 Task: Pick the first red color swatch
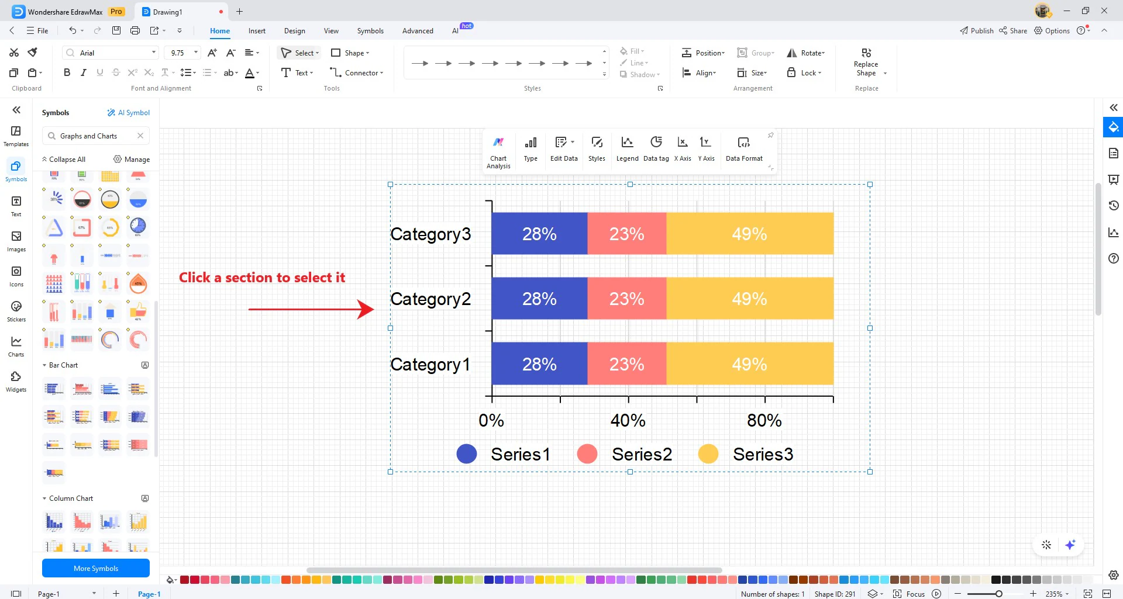(x=184, y=580)
